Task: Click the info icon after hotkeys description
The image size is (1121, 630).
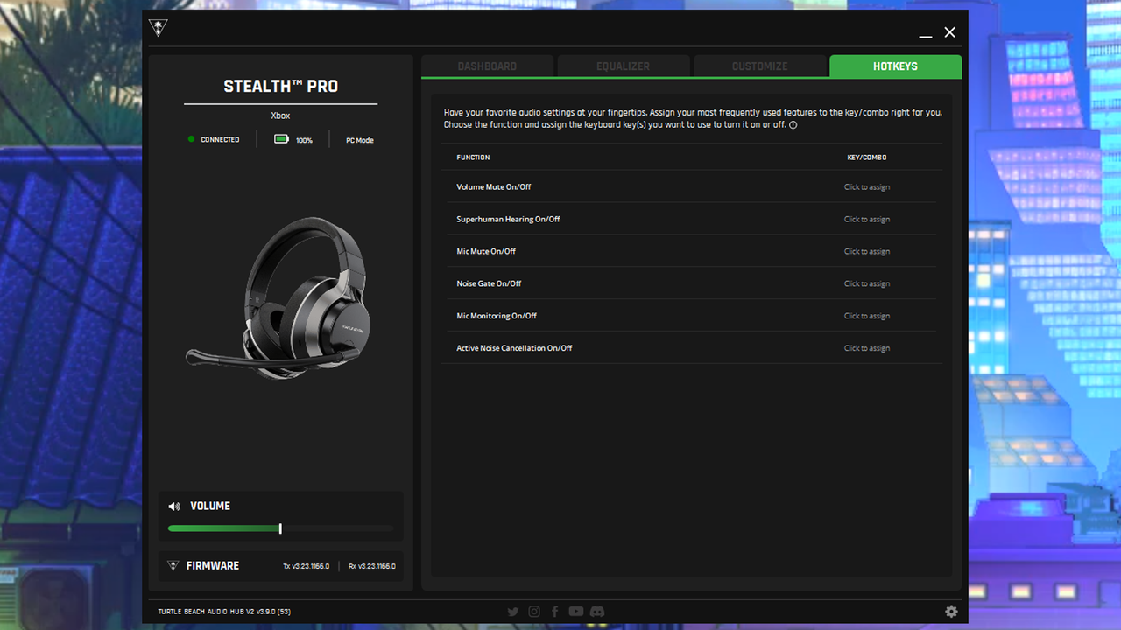Action: pos(793,125)
